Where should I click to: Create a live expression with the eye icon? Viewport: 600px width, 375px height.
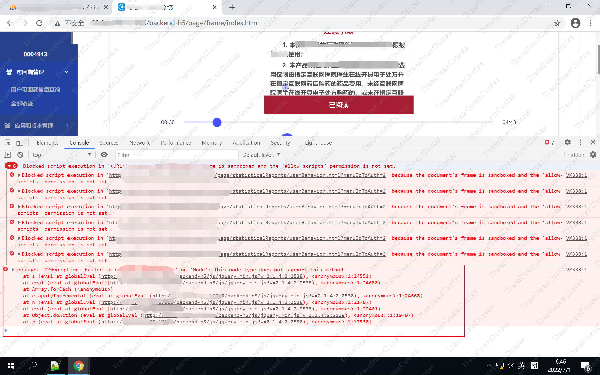tap(104, 154)
